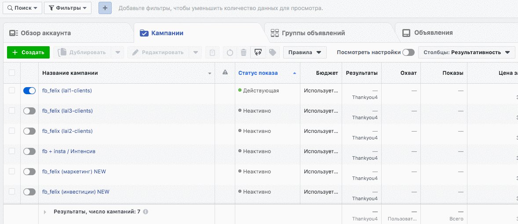Click the Пользоват... text in totals row
This screenshot has width=518, height=224.
[x=402, y=219]
